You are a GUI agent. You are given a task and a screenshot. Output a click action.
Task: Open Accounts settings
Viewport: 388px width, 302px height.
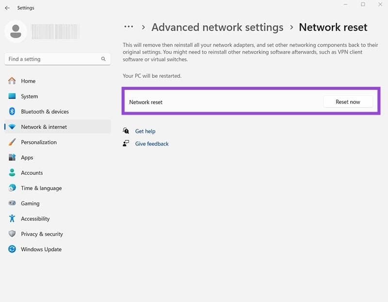click(57, 173)
